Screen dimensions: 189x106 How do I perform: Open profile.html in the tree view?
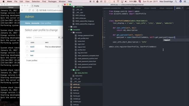[82, 50]
